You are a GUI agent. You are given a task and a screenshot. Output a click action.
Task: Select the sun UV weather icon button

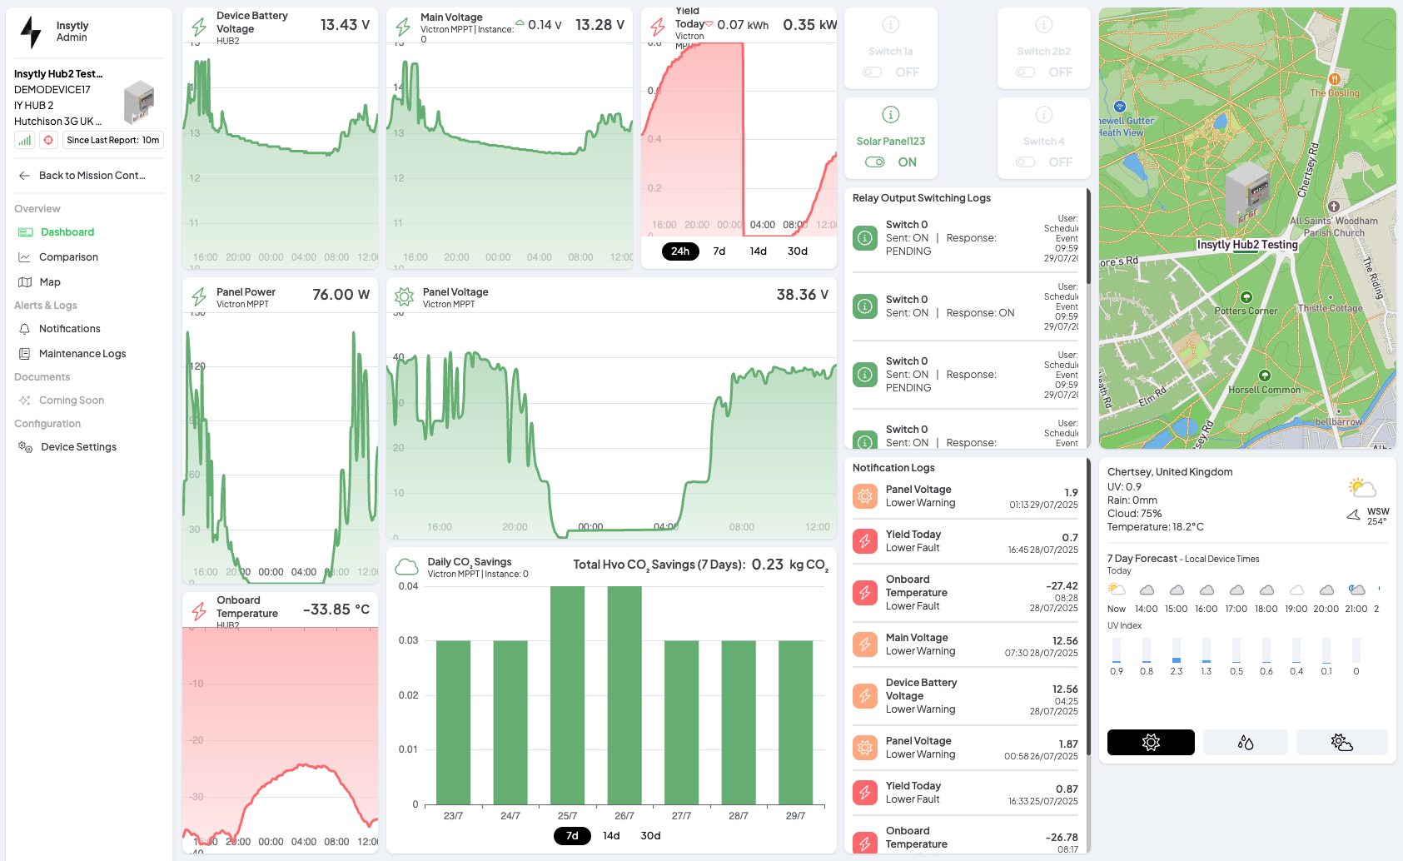pos(1150,742)
